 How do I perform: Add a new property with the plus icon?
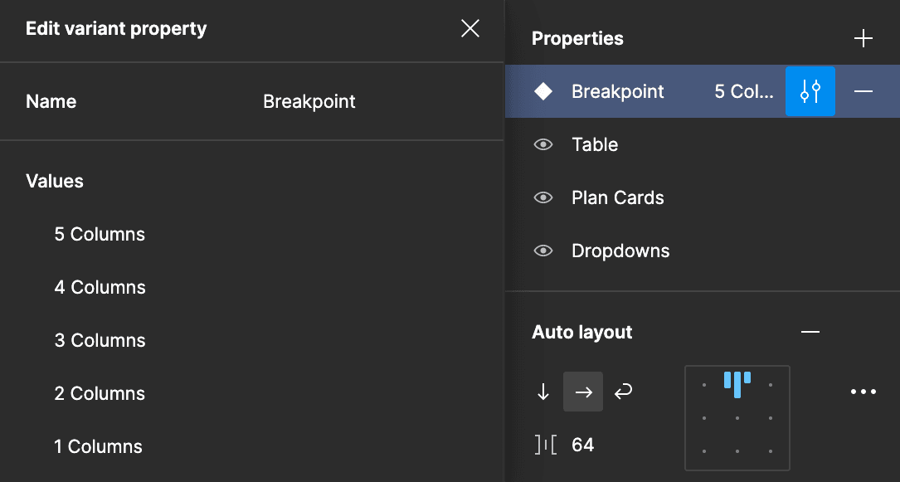864,37
